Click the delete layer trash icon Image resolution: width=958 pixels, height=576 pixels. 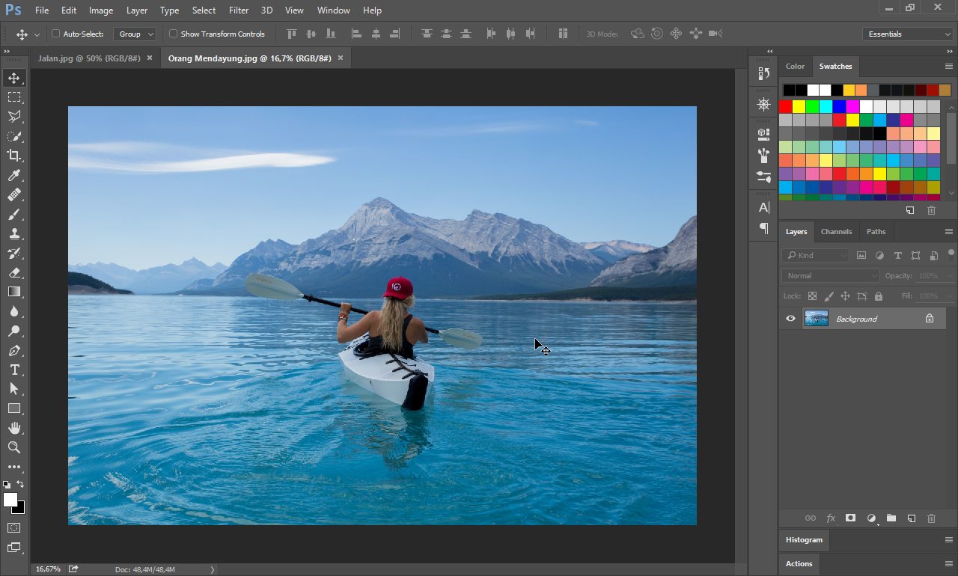(931, 518)
